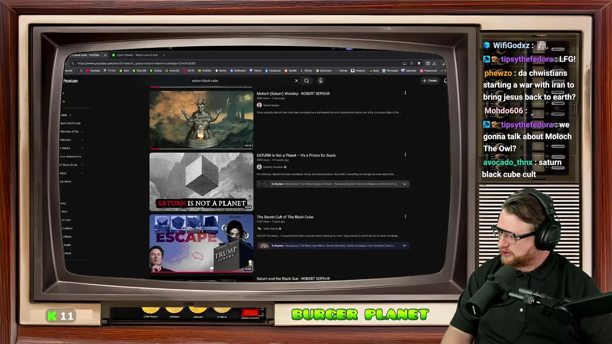Click the Saturn Is Not A Planet thumbnail
This screenshot has width=612, height=344.
click(201, 182)
